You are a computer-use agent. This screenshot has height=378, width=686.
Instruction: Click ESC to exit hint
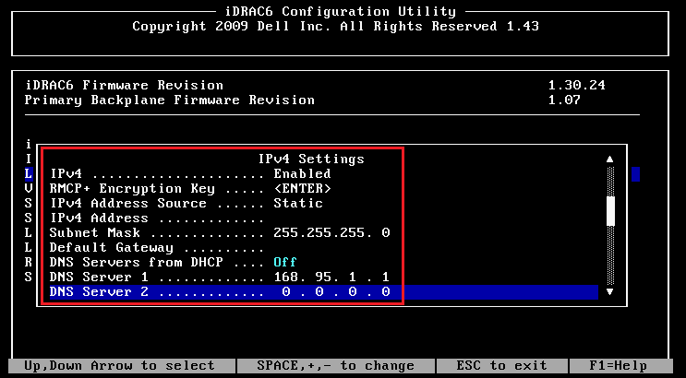click(502, 366)
